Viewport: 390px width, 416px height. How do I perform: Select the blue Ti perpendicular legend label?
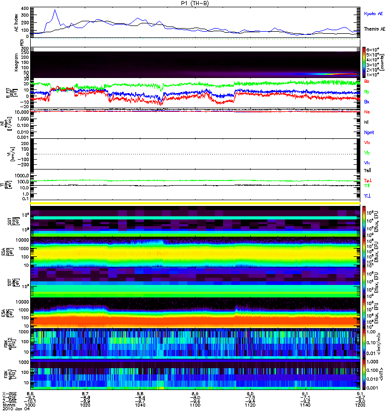pos(367,196)
